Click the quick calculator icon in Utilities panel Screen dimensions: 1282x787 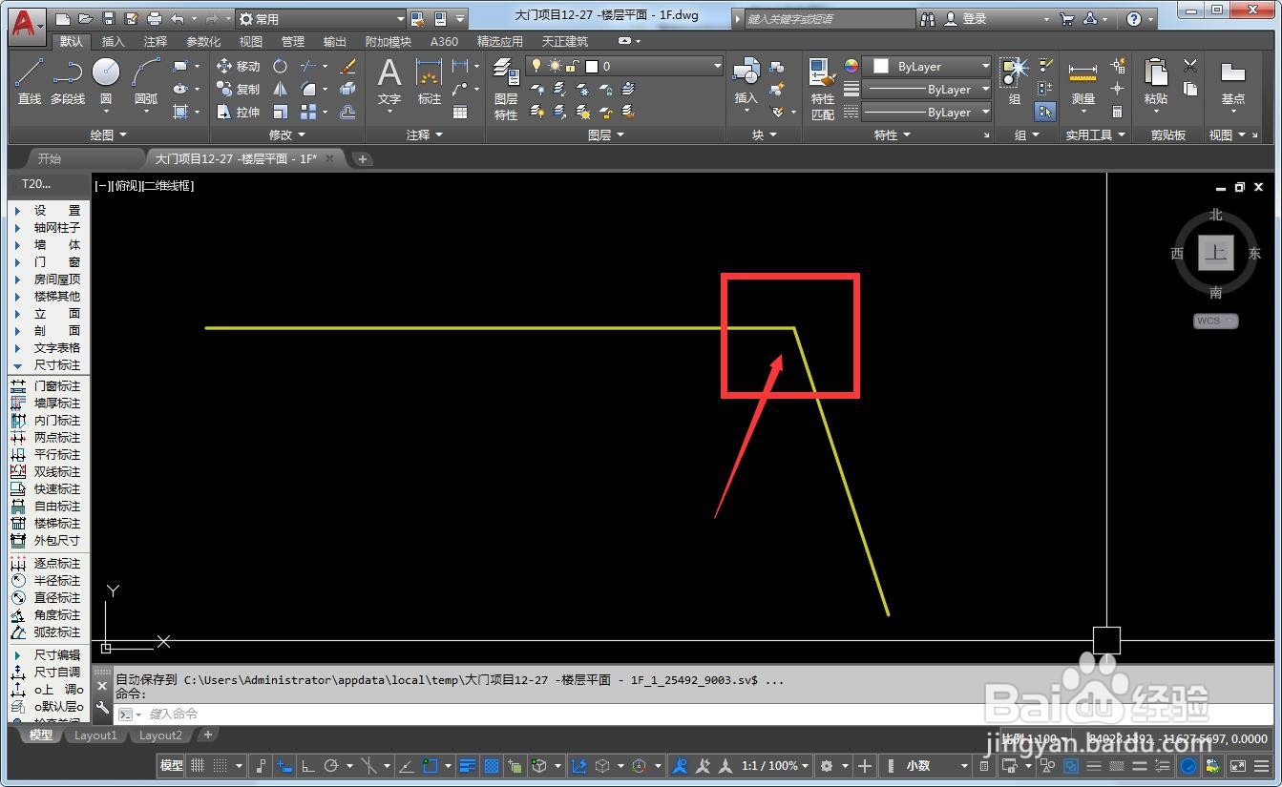pos(1117,112)
